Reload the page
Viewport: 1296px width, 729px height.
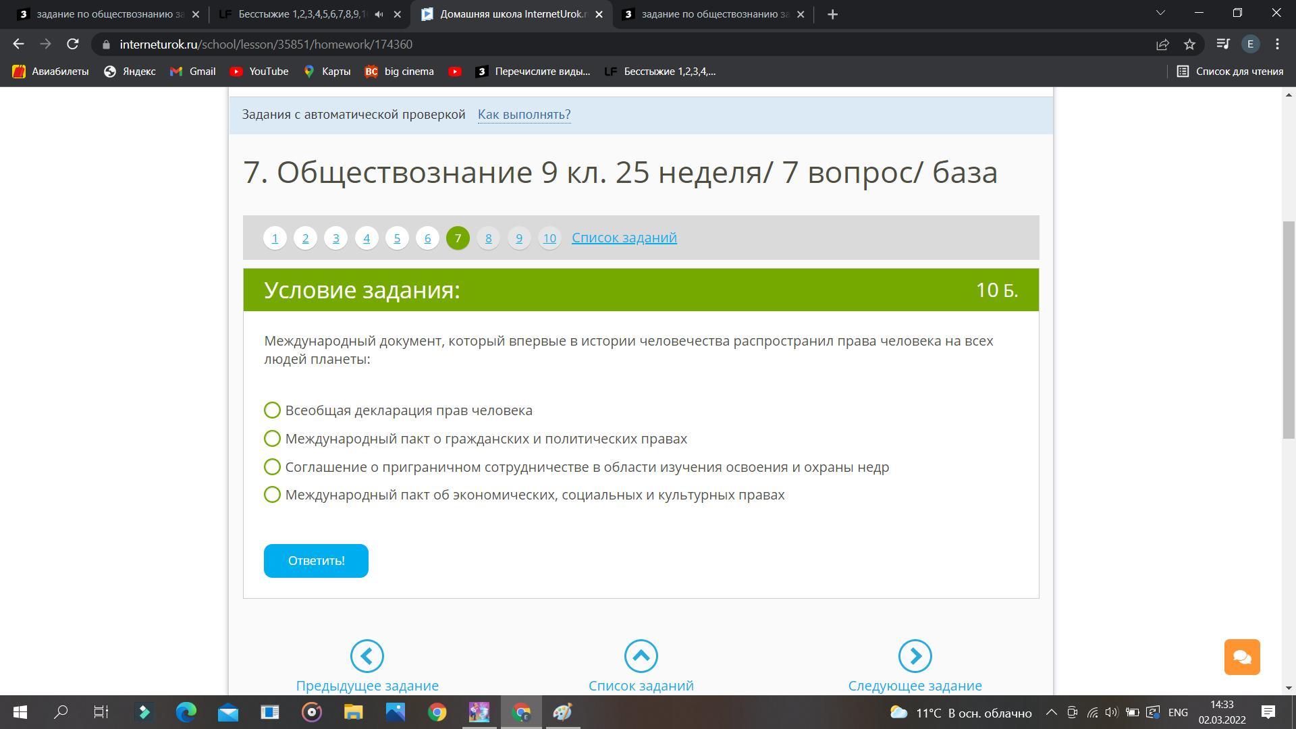73,45
